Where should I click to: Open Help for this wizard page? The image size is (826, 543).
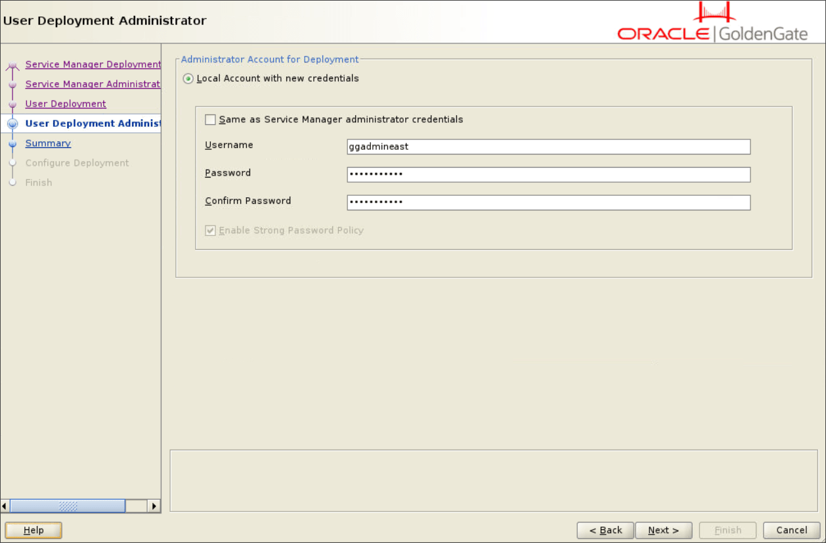(x=33, y=530)
